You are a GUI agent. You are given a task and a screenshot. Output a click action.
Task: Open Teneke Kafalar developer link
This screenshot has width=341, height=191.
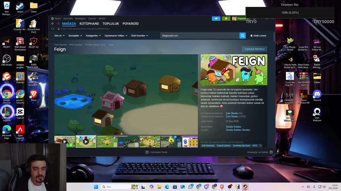tap(233, 127)
